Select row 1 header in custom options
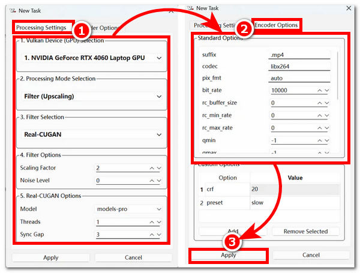 pos(202,190)
